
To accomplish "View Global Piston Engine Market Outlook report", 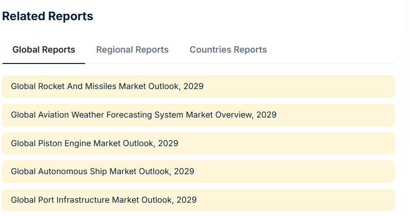I will point(94,144).
